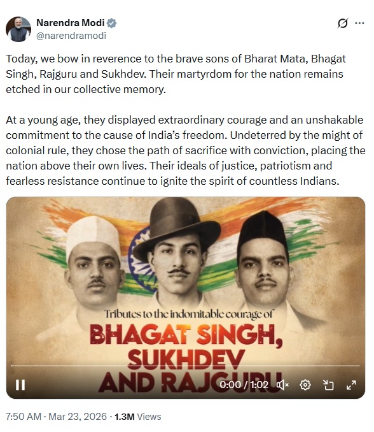Image resolution: width=374 pixels, height=432 pixels.
Task: Open Narendra Modi's profile picture
Action: tap(18, 29)
